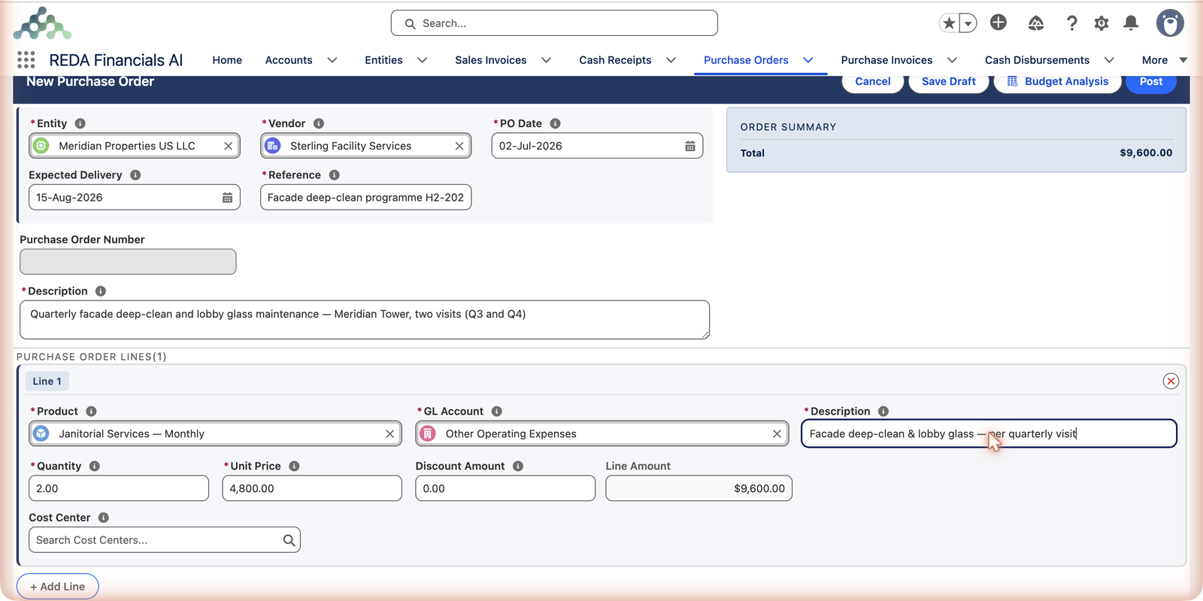Show info tooltip for Discount Amount
The width and height of the screenshot is (1203, 601).
(x=518, y=466)
